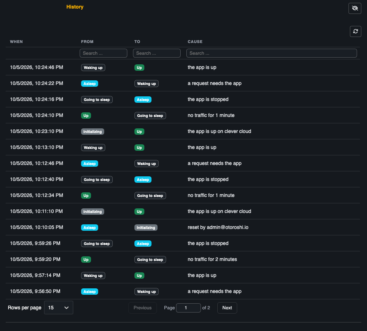The height and width of the screenshot is (331, 367).
Task: Select 'the app is up on clever cloud' at 10:23:10 PM
Action: [219, 131]
